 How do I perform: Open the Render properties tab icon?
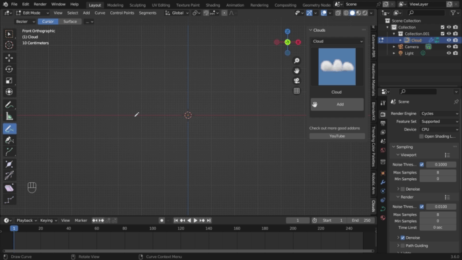(x=383, y=114)
